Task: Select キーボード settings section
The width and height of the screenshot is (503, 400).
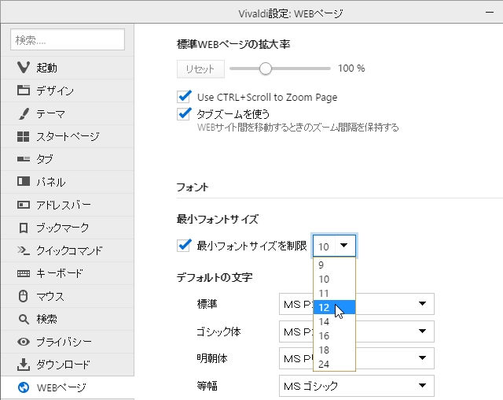Action: [68, 273]
